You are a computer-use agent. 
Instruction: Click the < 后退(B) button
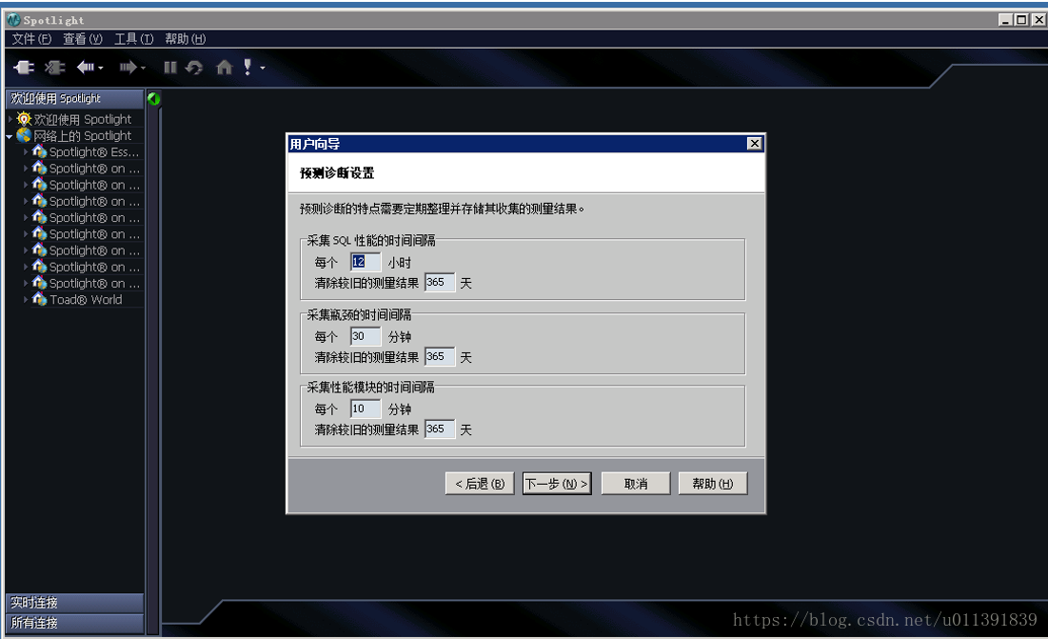(480, 483)
